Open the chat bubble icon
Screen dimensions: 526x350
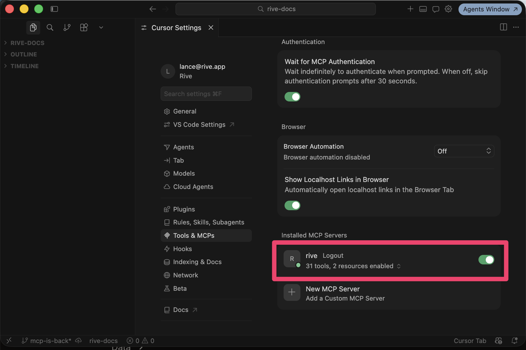(436, 9)
